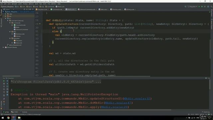
Task: Open Project panel settings gear
Action: 30,9
